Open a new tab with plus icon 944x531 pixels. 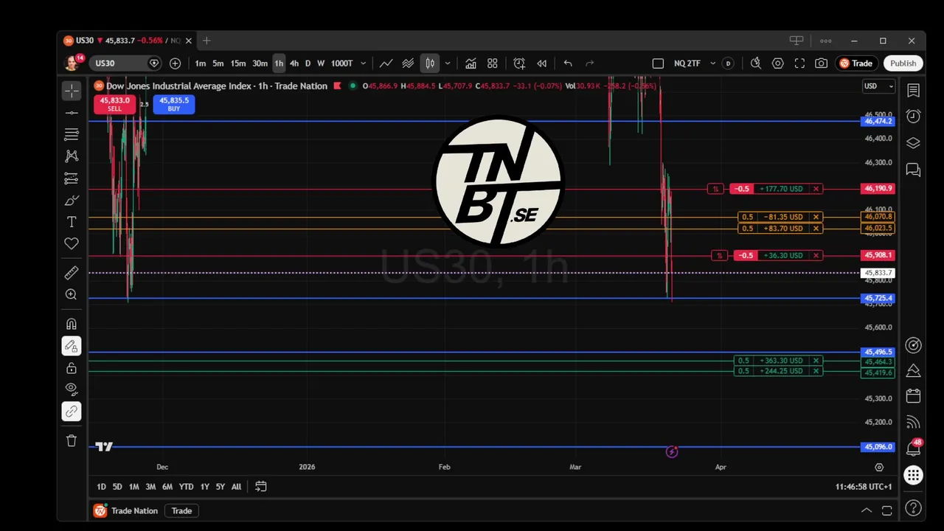[x=206, y=41]
